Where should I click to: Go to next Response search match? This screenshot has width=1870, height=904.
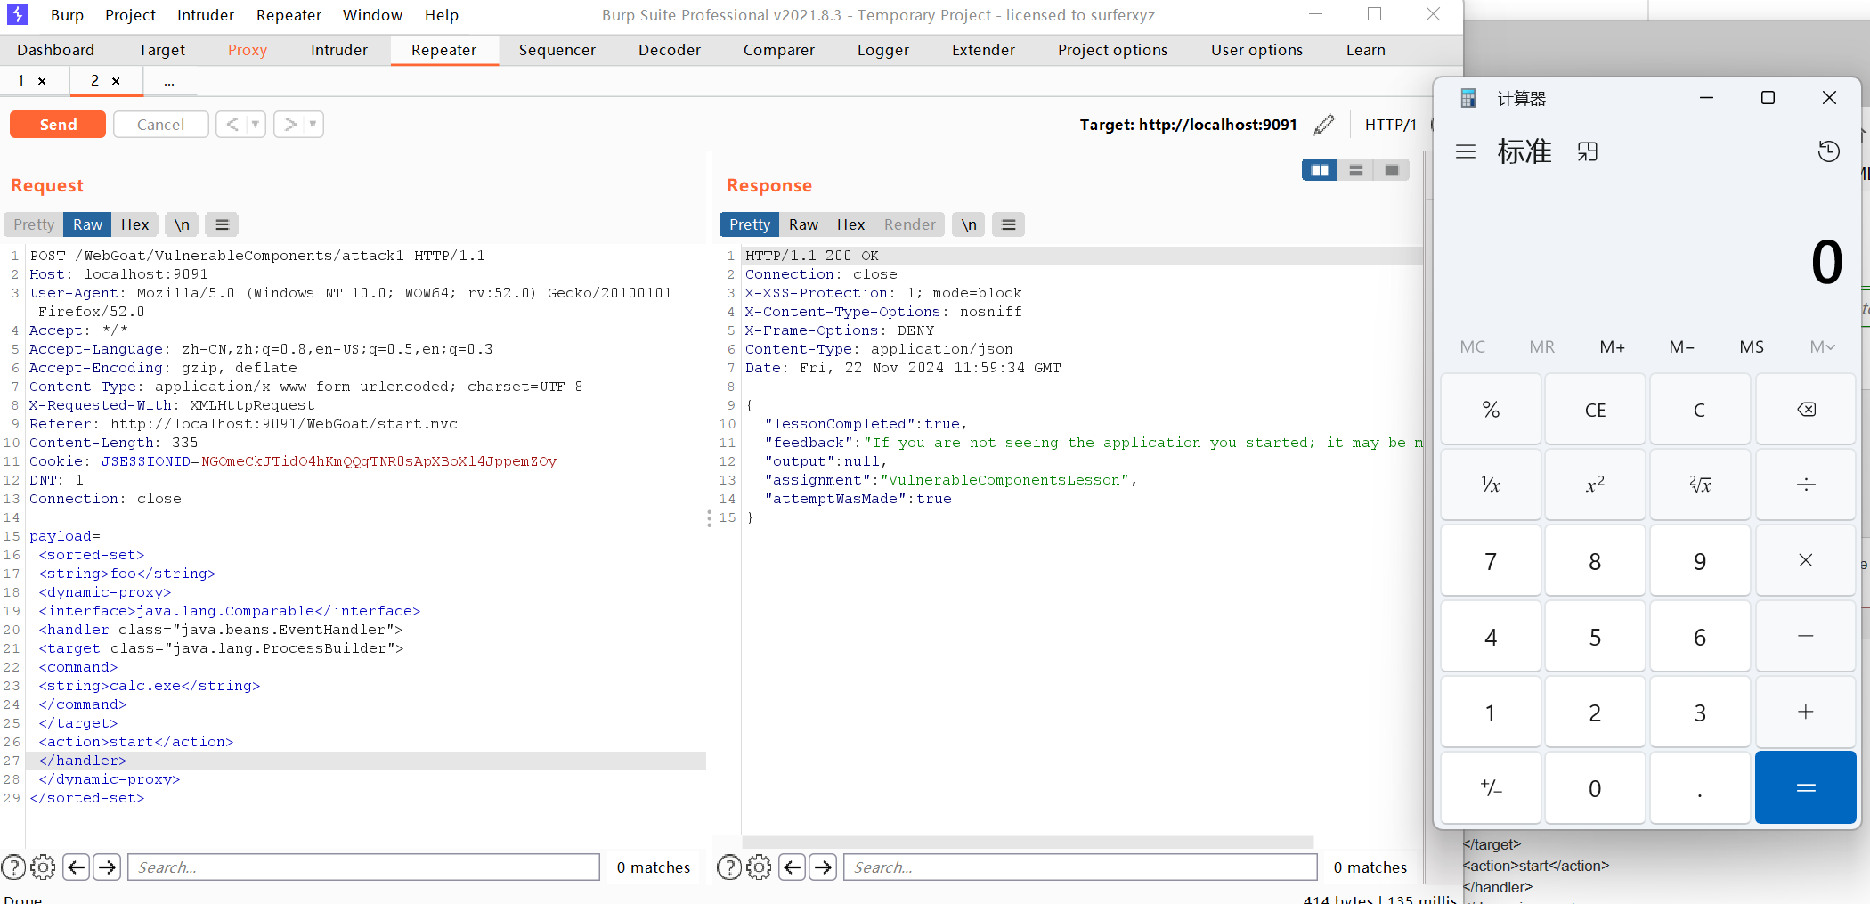(x=824, y=867)
